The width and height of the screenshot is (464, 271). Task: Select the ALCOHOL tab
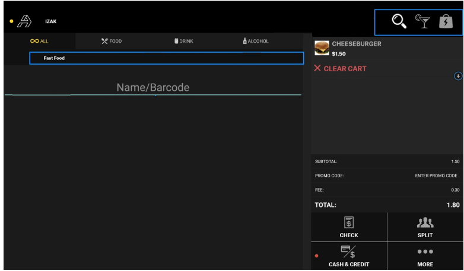coord(256,41)
